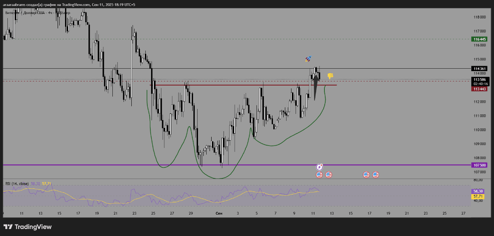
Task: Open the purple lightning bolt event icon
Action: point(319,167)
